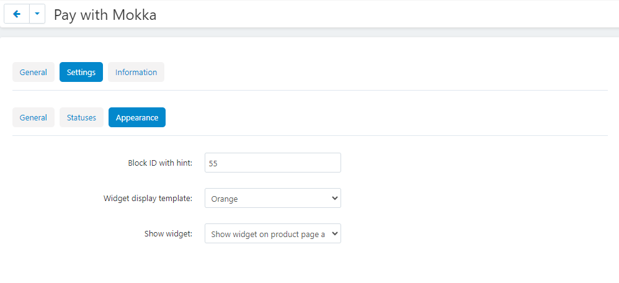619x283 pixels.
Task: Click the "55" value in Block ID
Action: tap(213, 163)
